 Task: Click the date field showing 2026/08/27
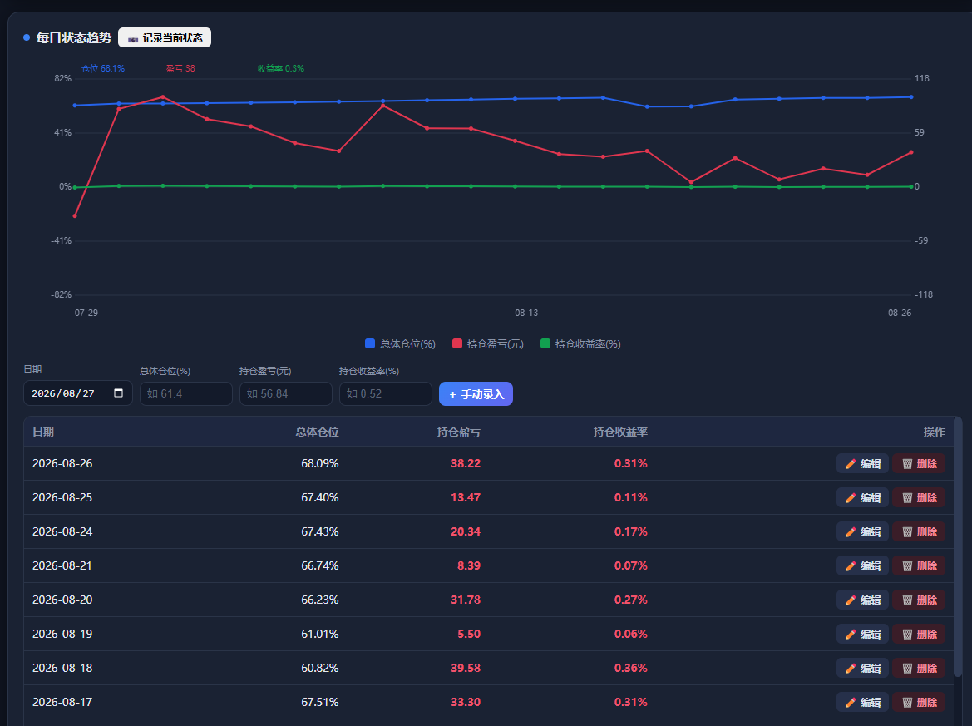(x=77, y=393)
